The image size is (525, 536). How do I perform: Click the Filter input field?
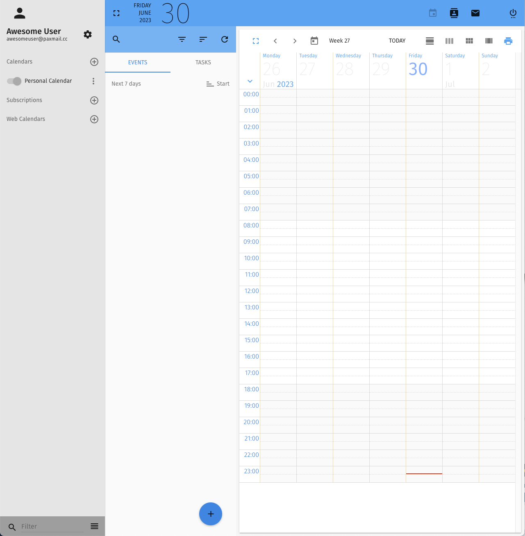pyautogui.click(x=52, y=526)
